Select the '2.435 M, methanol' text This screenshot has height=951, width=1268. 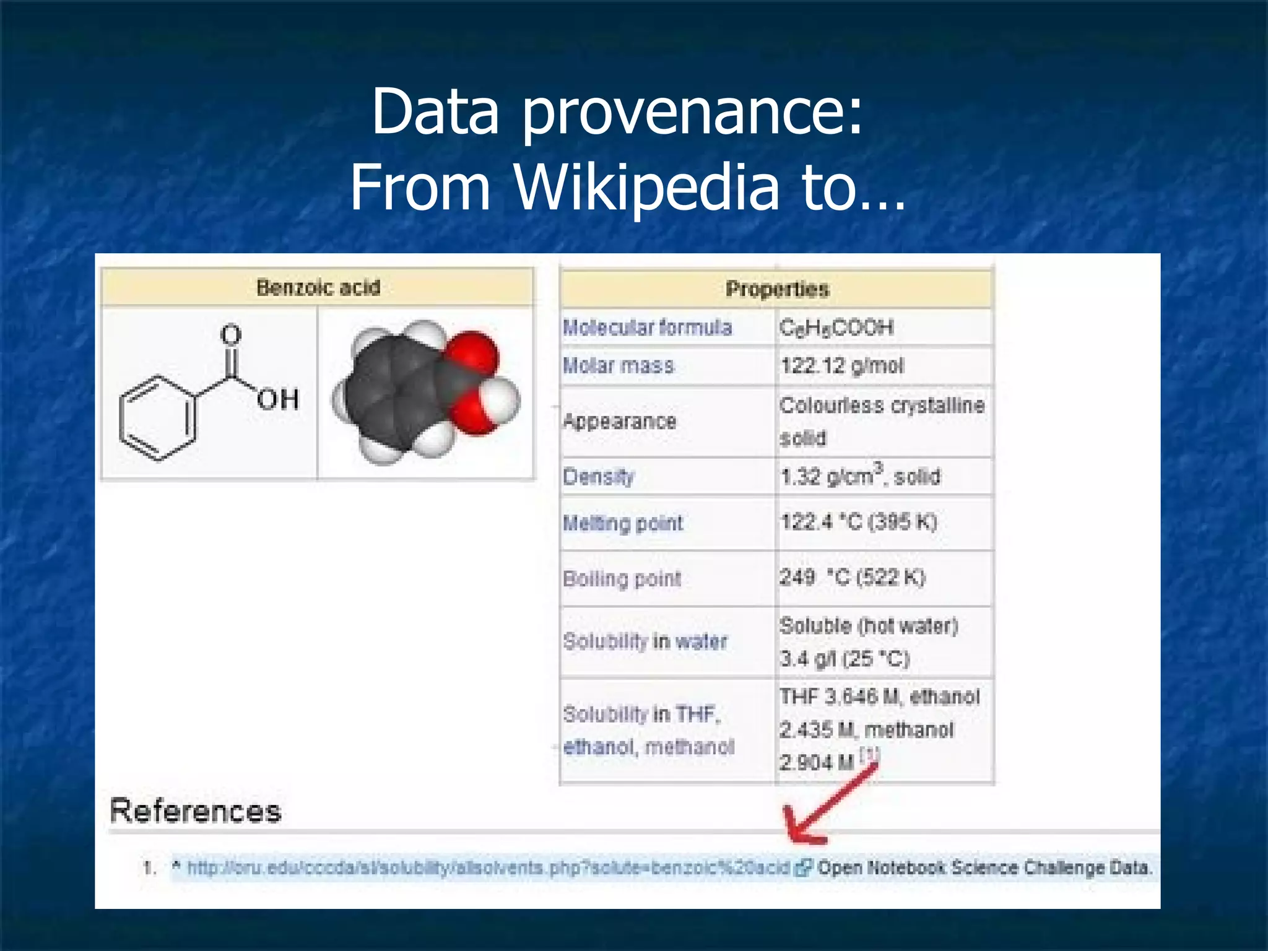tap(866, 729)
